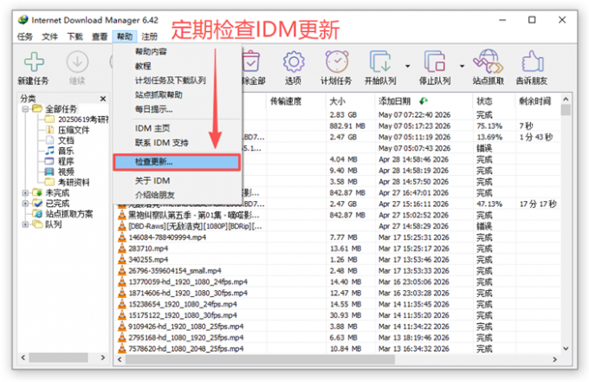Screen dimensions: 589x382
Task: Select 站点抓取方案 in category tree
Action: [62, 214]
